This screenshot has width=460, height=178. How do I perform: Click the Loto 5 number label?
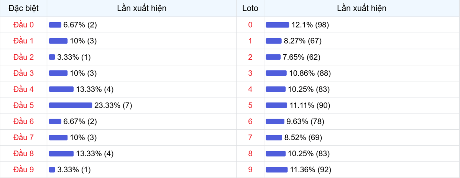250,105
